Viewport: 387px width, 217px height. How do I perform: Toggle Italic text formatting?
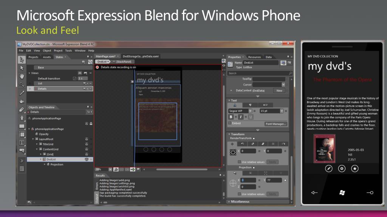[x=241, y=117]
